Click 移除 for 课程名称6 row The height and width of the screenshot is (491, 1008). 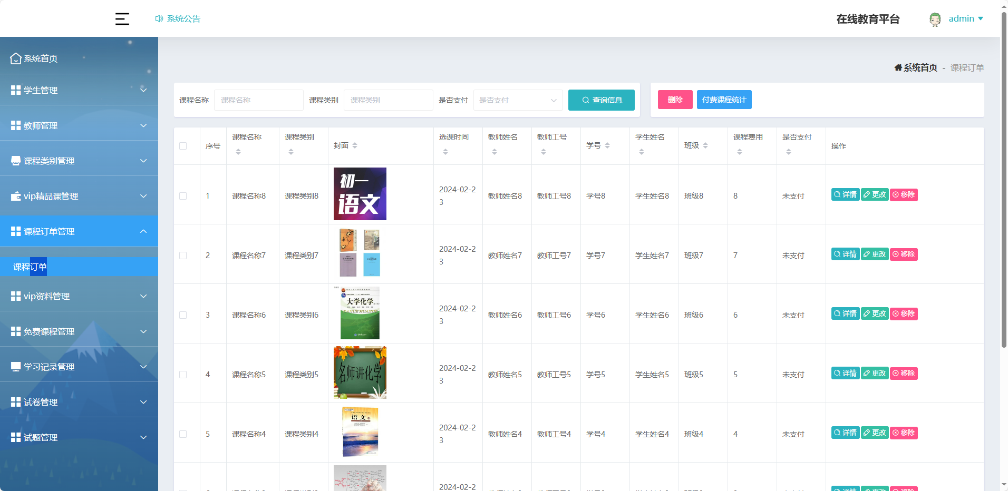(904, 313)
